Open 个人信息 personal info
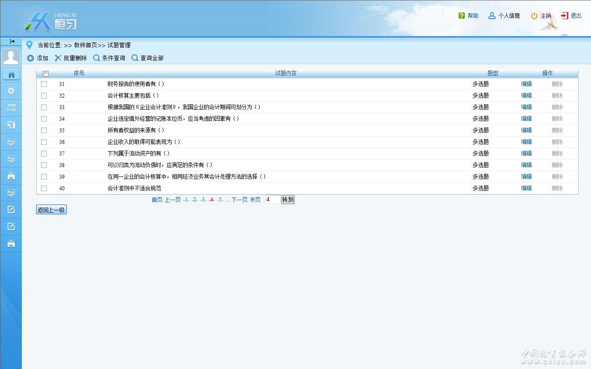This screenshot has height=369, width=591. tap(504, 16)
